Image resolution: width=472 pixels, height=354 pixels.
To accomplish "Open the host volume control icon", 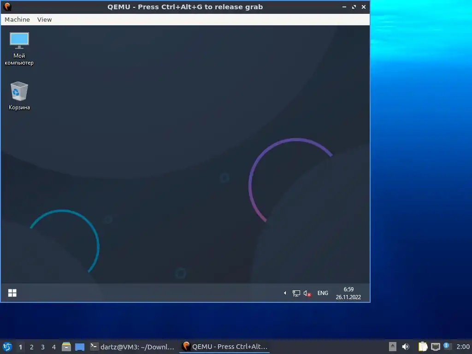I will click(406, 347).
